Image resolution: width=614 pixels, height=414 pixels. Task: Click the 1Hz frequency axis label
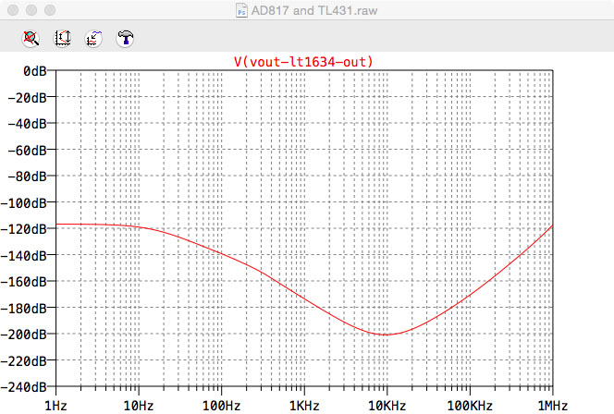[x=55, y=406]
